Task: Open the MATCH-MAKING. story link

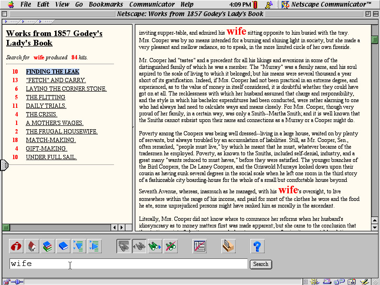Action: [x=51, y=140]
